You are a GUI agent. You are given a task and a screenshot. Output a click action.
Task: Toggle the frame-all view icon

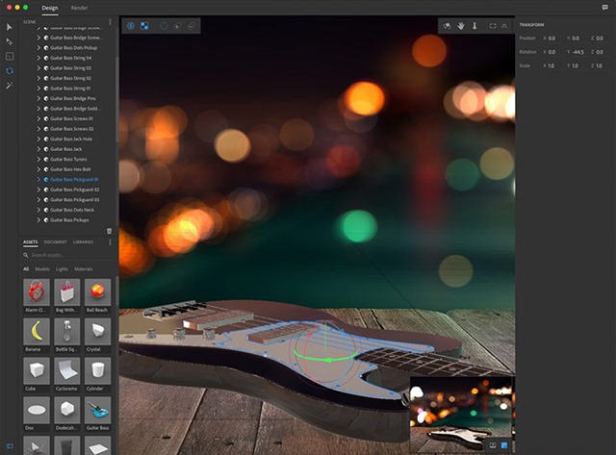click(492, 26)
